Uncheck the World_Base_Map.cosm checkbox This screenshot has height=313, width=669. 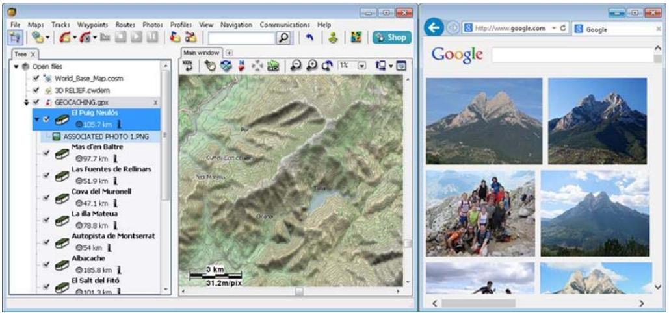tap(36, 78)
